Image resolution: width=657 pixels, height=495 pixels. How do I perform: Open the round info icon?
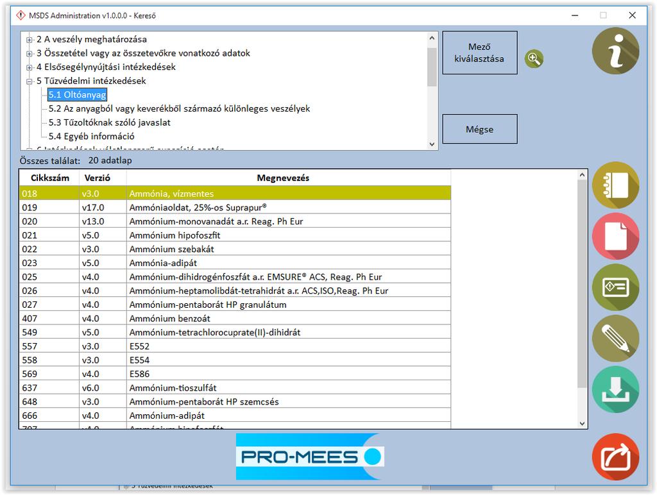(x=615, y=51)
